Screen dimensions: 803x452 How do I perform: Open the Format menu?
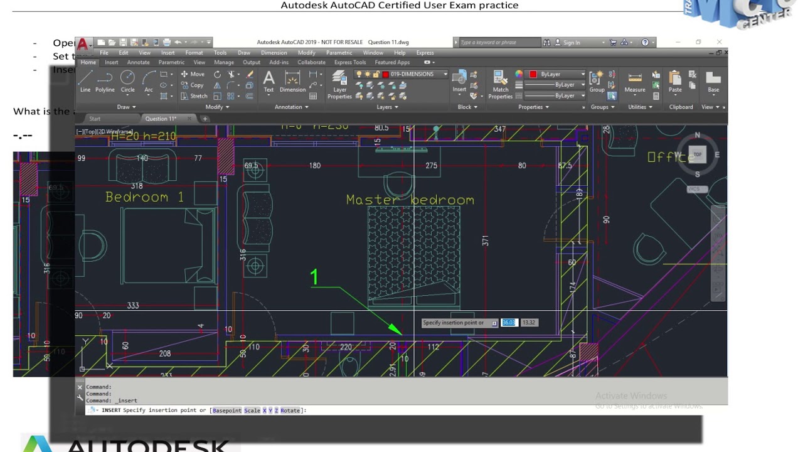194,53
